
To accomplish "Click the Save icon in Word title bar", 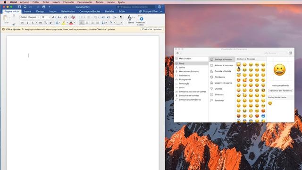I will [x=25, y=7].
